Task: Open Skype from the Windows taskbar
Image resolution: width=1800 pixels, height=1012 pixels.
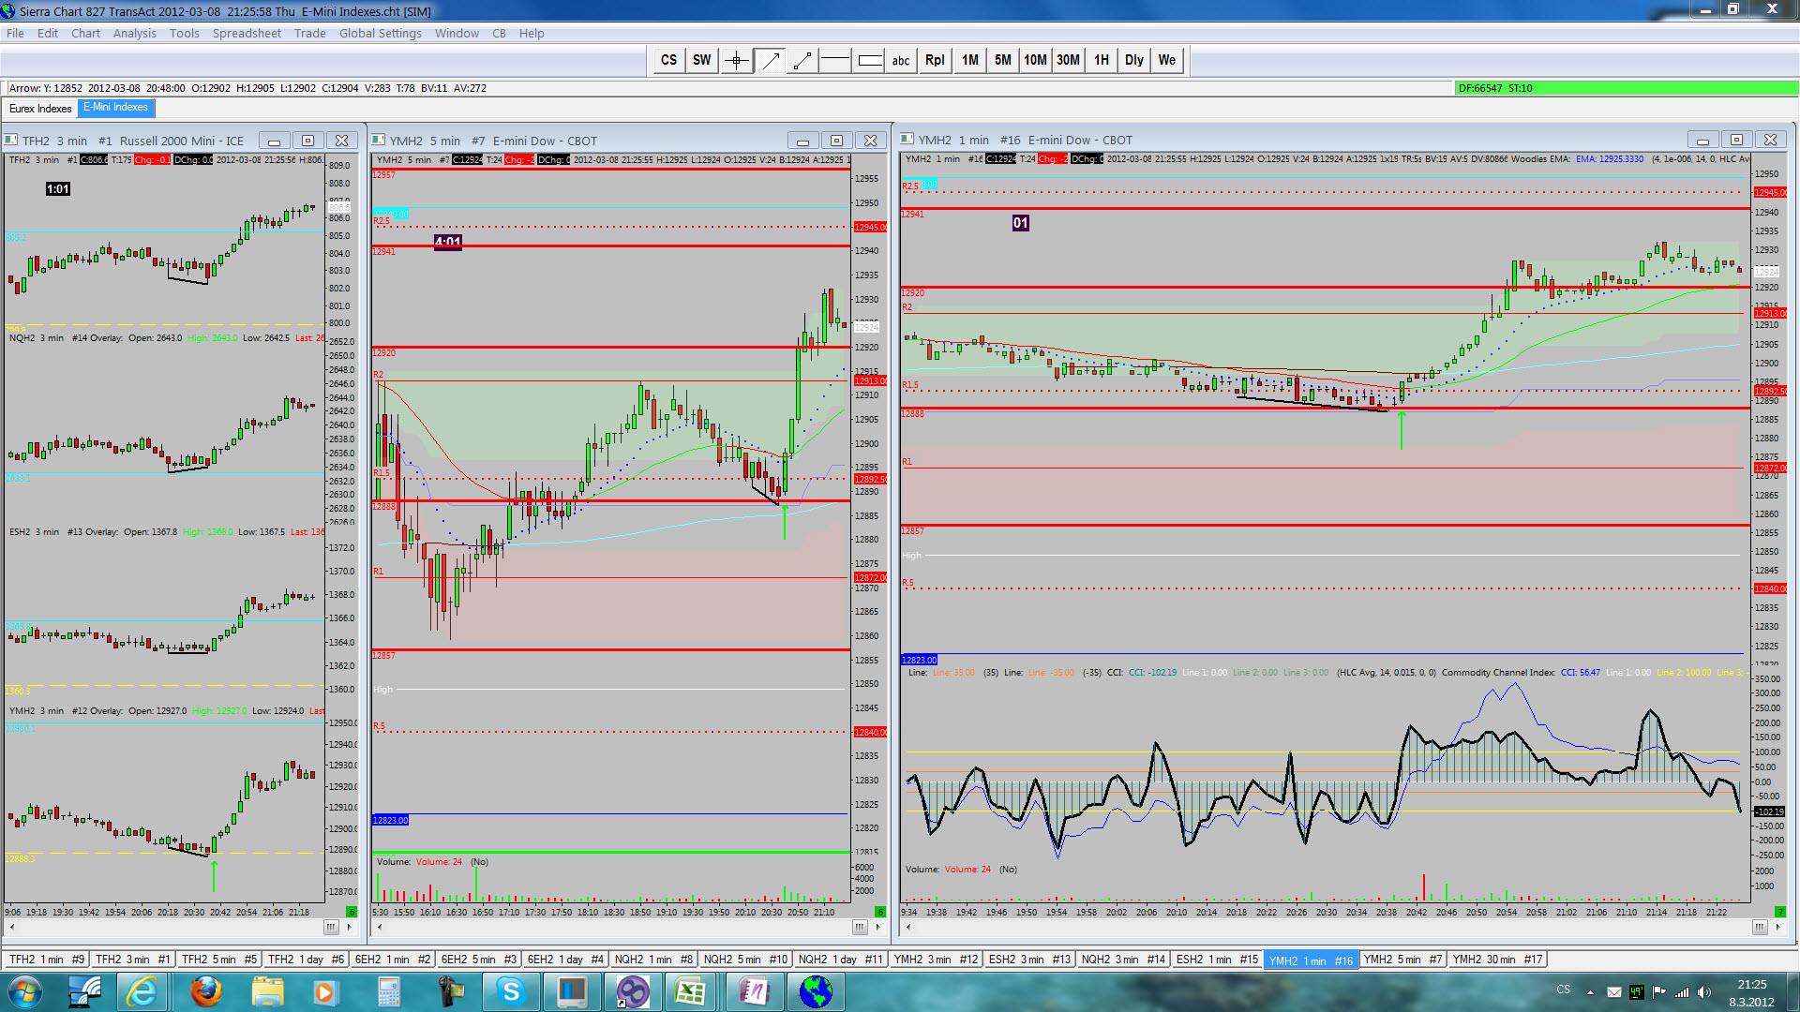Action: coord(511,991)
